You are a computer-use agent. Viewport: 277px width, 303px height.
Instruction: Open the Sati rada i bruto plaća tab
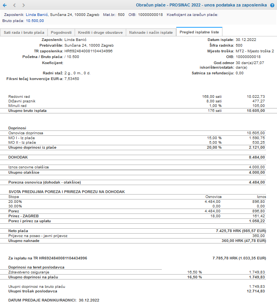tap(24, 33)
